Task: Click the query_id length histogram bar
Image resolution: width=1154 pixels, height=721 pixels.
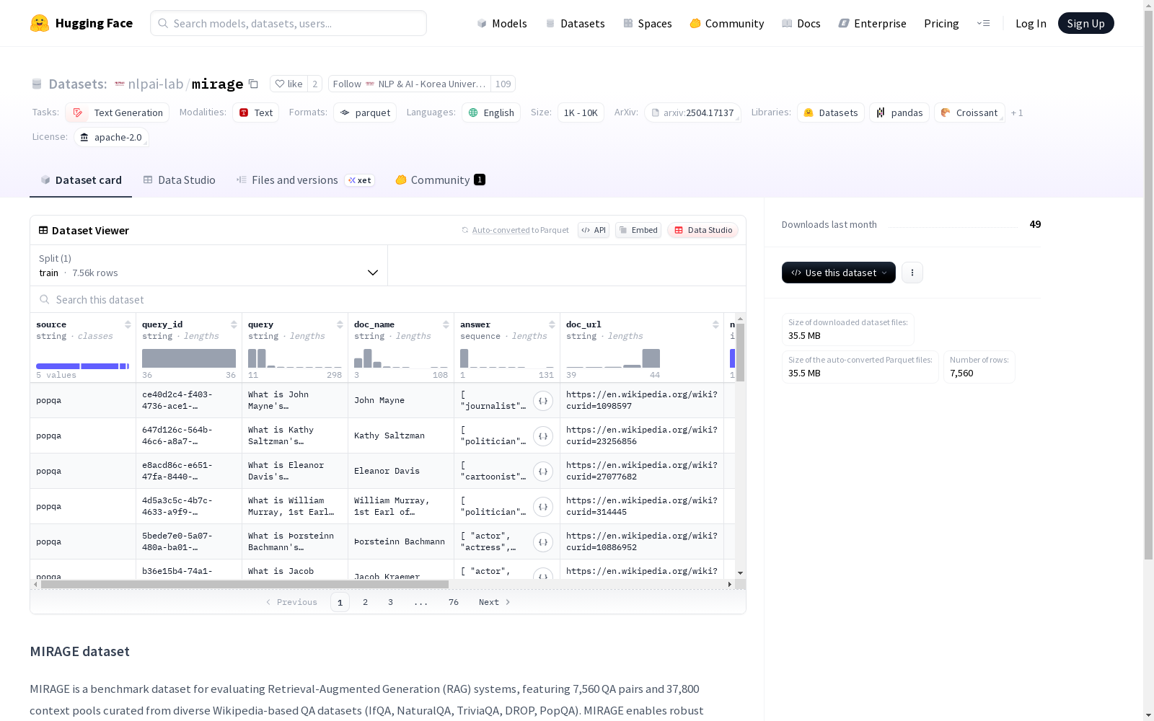Action: (x=189, y=358)
